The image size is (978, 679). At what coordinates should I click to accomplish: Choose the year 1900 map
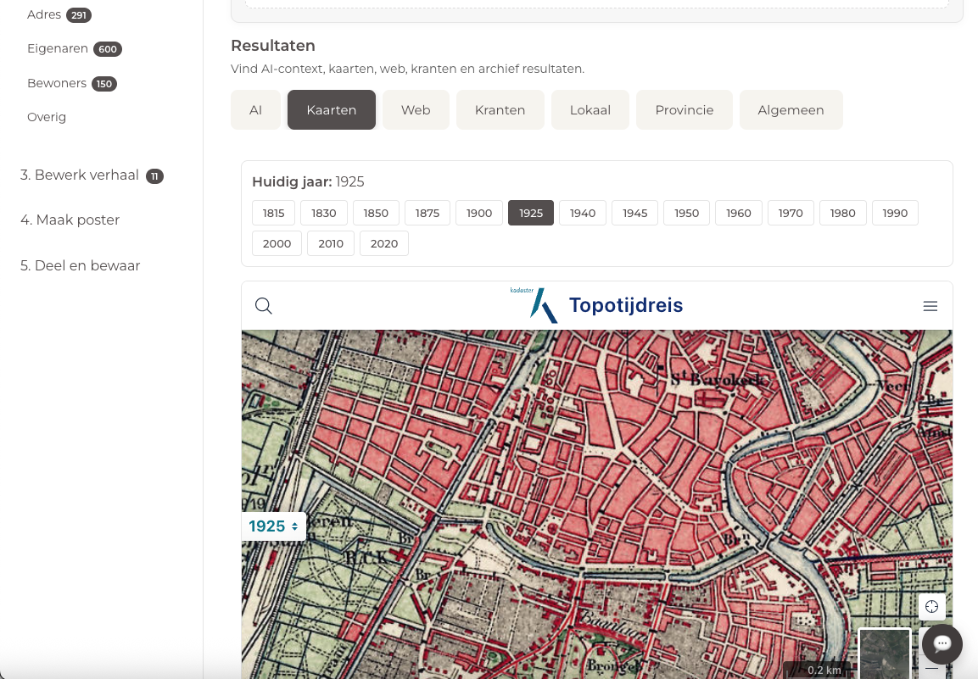(x=479, y=213)
